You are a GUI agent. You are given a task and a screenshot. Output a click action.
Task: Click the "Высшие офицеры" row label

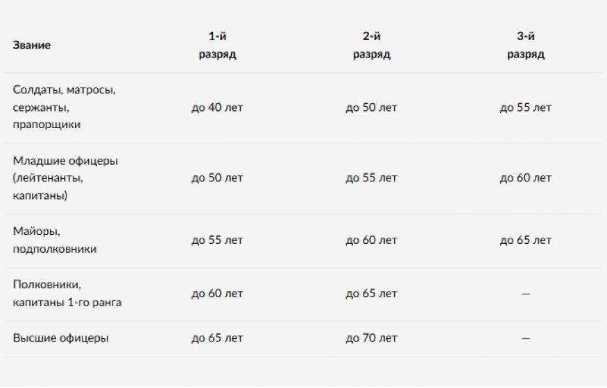tap(61, 338)
